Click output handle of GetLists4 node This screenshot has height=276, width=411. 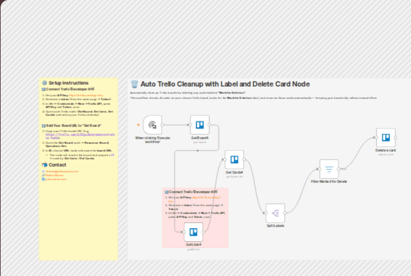[x=203, y=232]
